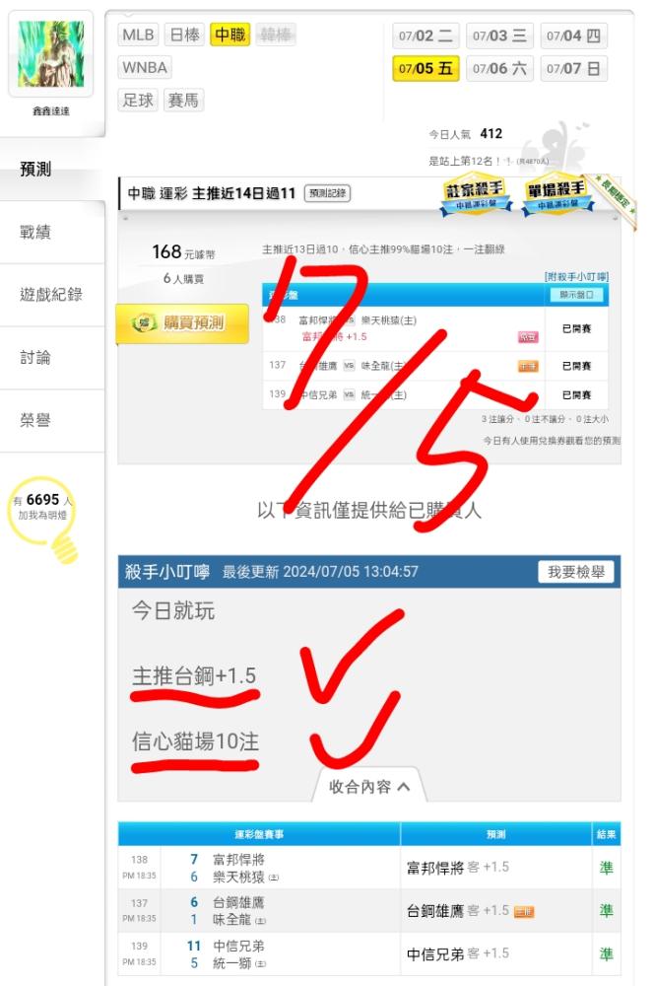
Task: Toggle the 顯示盤口 checkbox
Action: coord(576,294)
